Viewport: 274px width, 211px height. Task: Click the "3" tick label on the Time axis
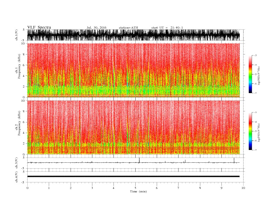[92, 188]
